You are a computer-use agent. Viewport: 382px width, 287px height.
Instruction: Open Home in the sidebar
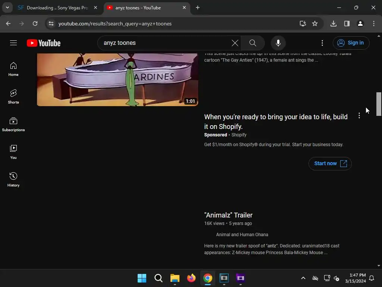click(13, 69)
